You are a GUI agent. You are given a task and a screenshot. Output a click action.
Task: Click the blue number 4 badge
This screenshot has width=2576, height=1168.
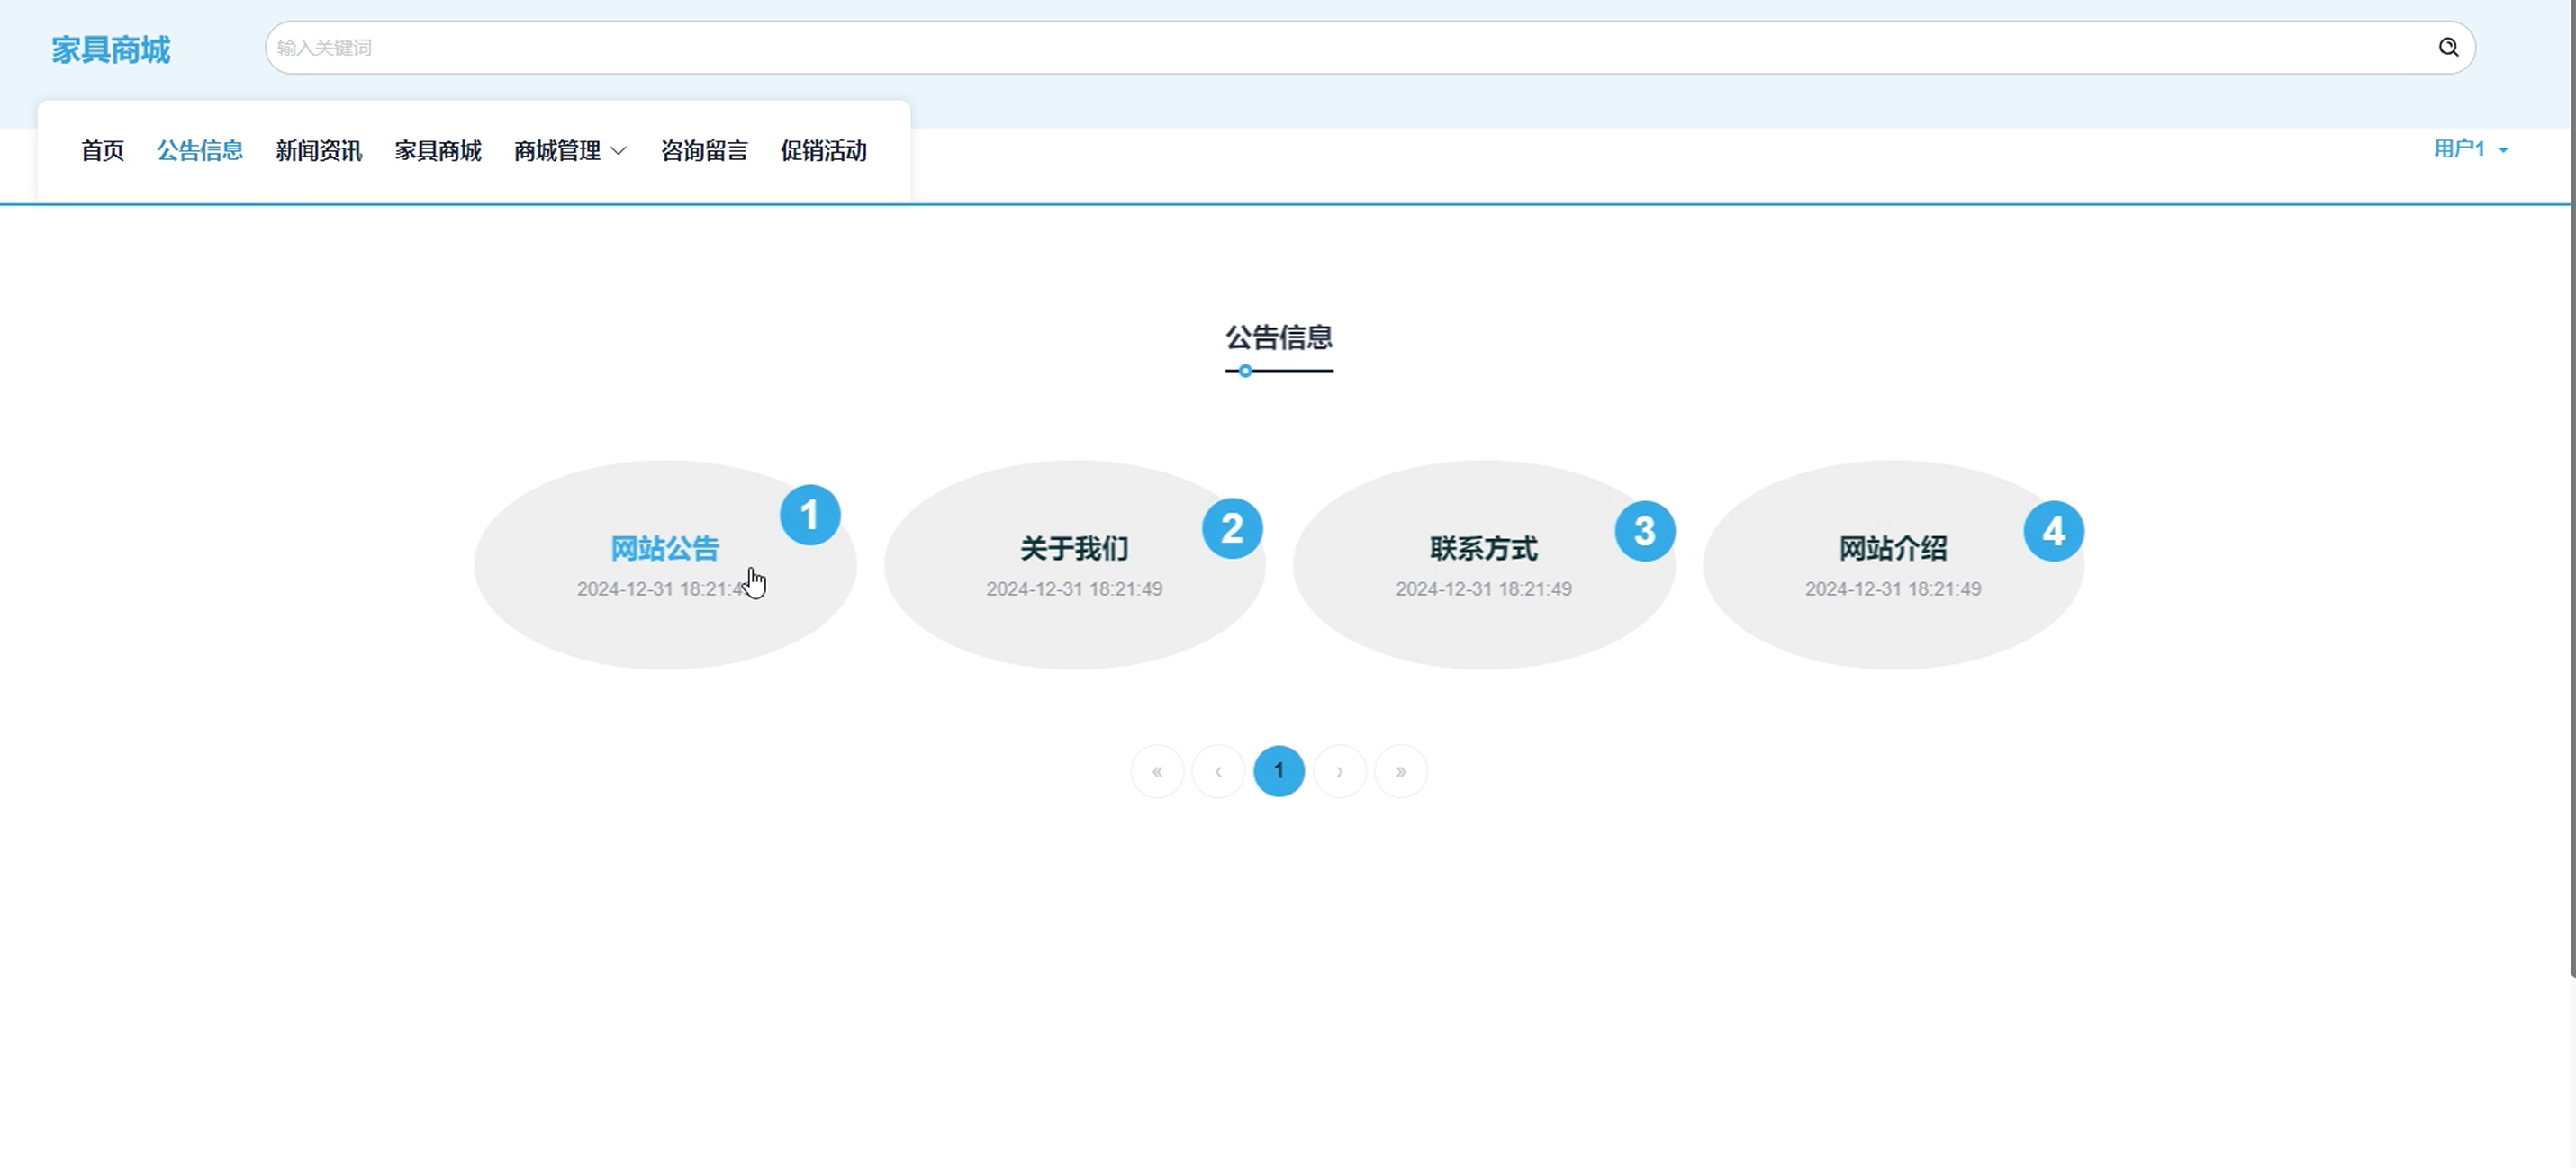coord(2053,532)
